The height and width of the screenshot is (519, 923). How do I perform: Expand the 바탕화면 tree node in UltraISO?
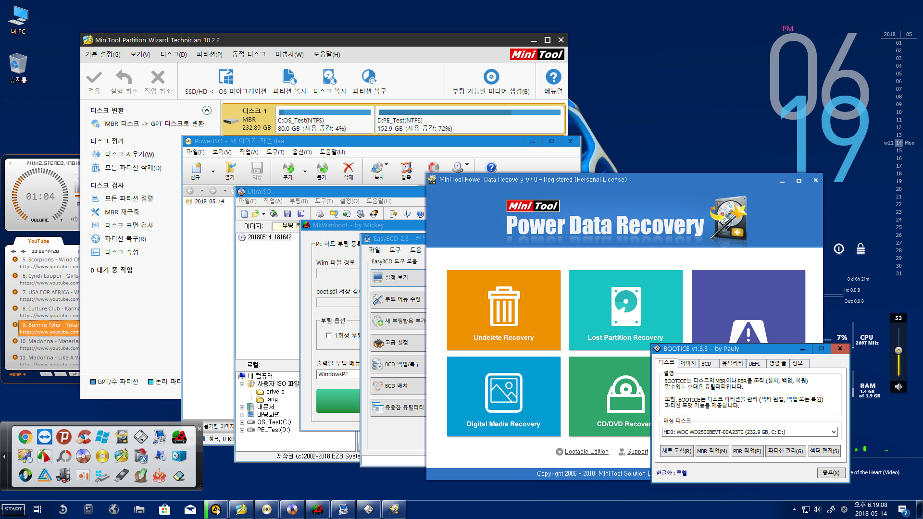coord(242,415)
